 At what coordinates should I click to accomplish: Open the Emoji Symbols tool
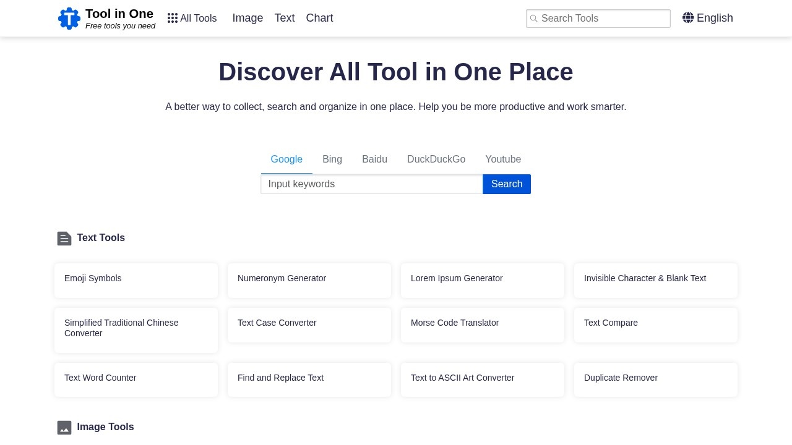tap(136, 280)
